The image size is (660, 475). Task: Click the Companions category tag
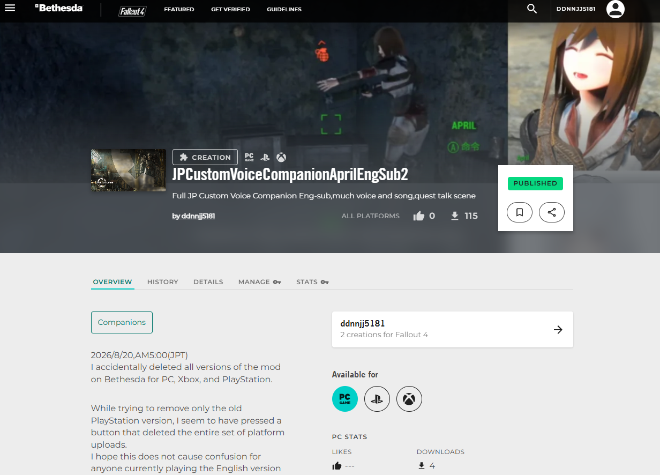coord(122,322)
